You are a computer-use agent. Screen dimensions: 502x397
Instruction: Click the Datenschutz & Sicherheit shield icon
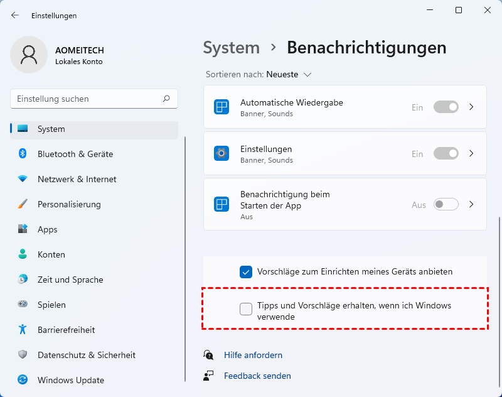23,355
